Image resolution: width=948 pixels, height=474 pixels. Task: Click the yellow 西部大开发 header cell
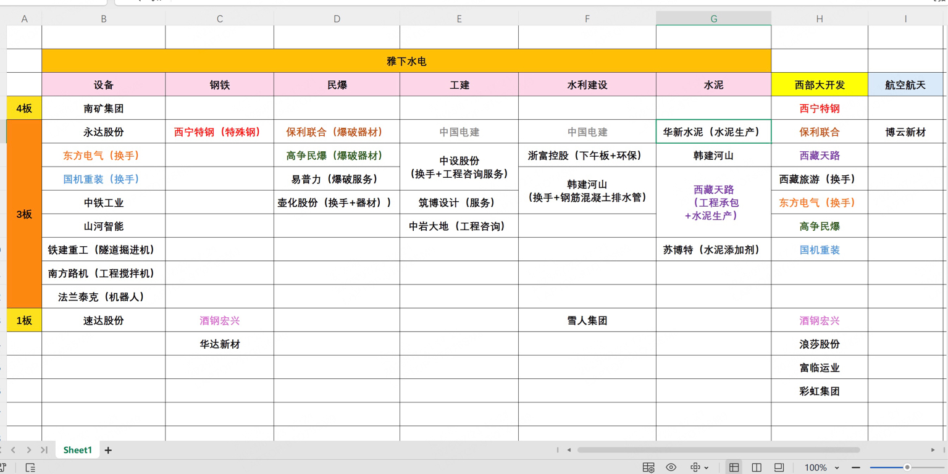tap(820, 85)
